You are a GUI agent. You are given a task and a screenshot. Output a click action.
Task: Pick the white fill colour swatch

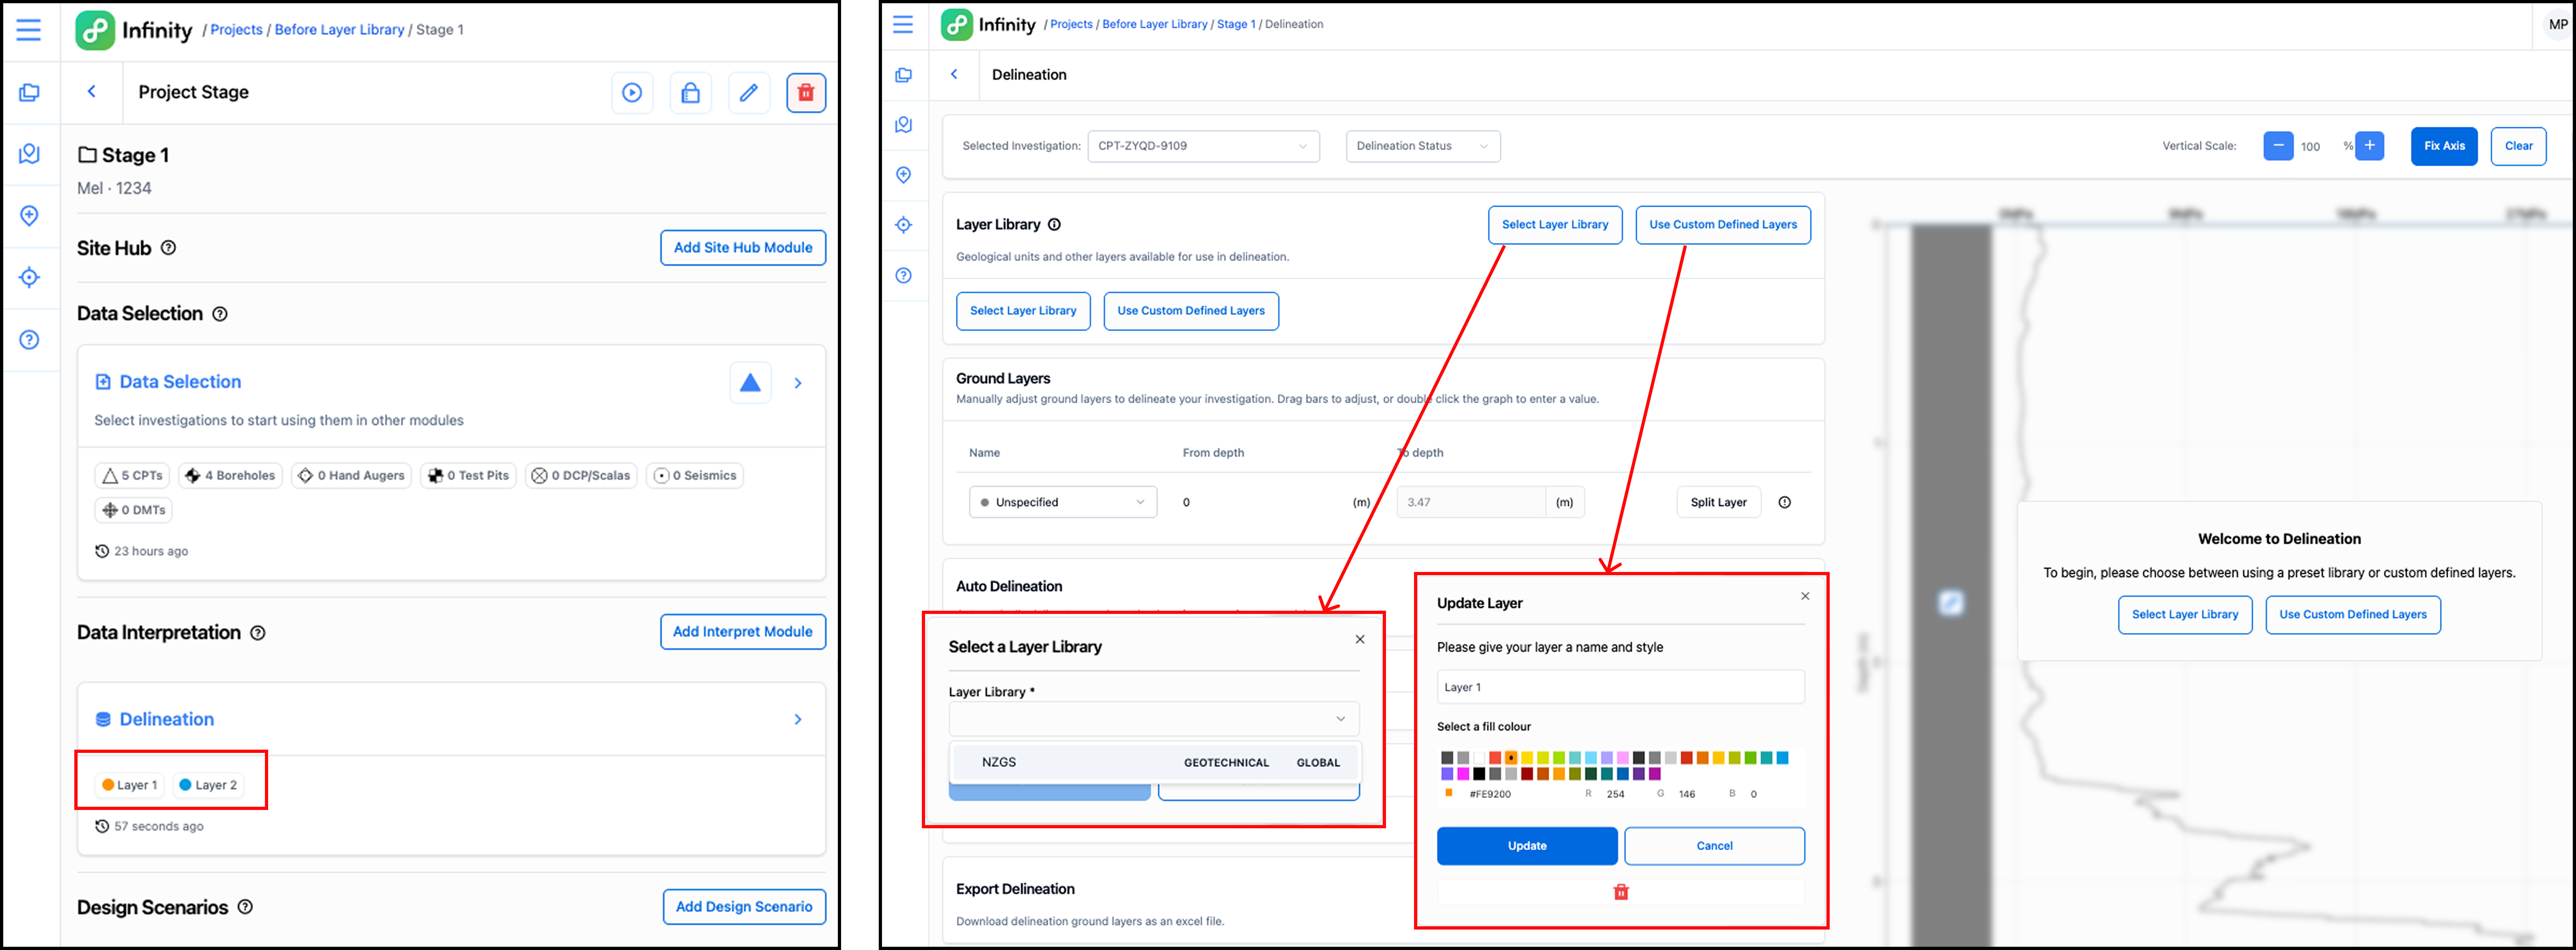click(1479, 758)
